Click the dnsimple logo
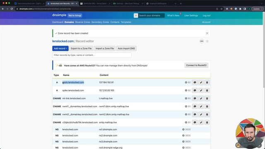 pos(59,15)
